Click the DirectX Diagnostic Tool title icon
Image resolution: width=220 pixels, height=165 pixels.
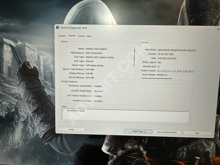58,27
